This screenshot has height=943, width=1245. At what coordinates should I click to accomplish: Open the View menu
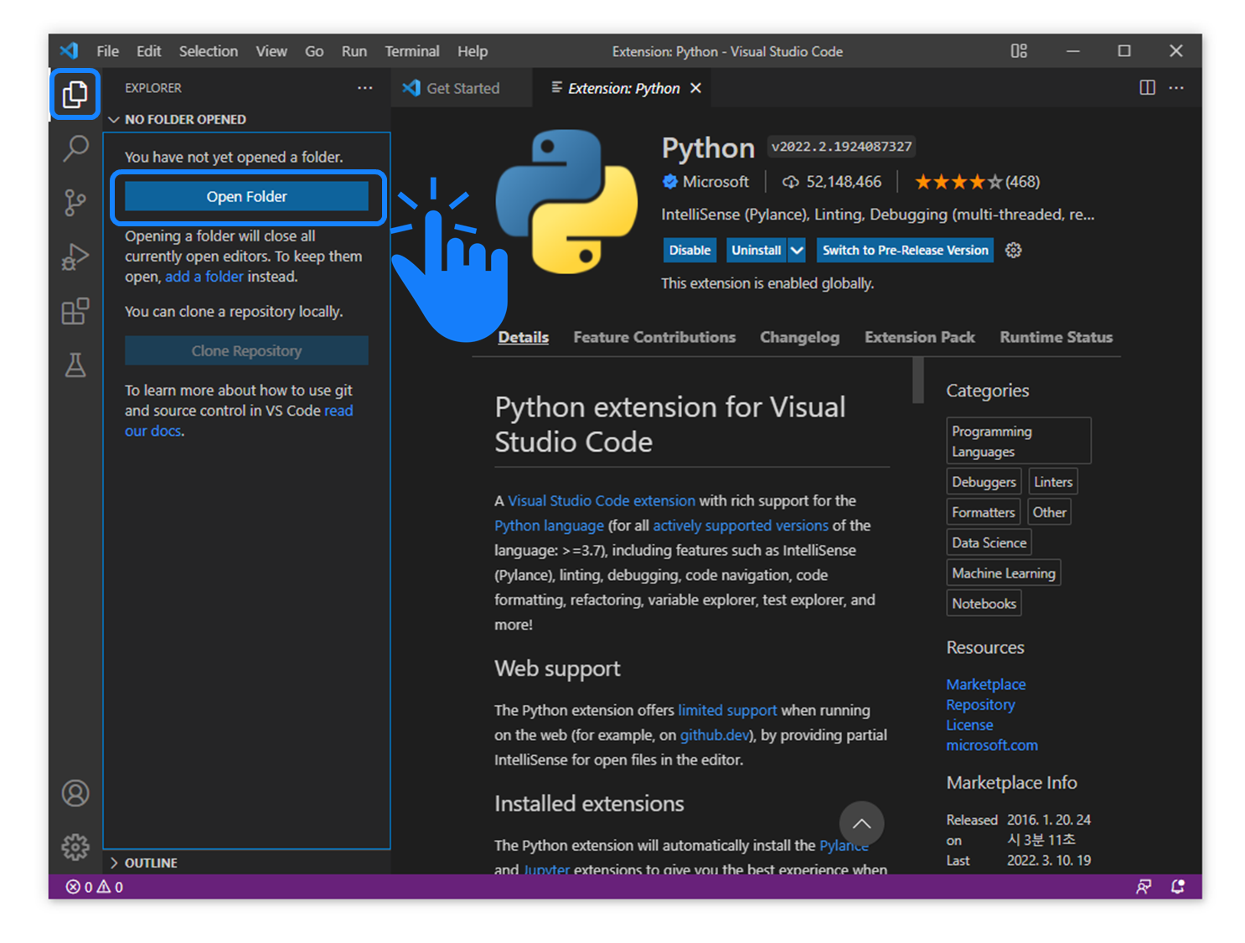coord(271,51)
